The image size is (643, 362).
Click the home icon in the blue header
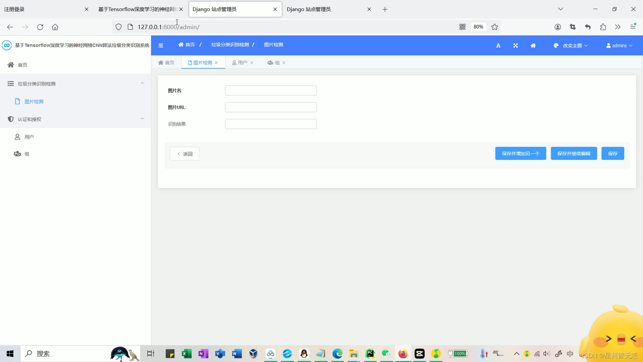click(533, 46)
